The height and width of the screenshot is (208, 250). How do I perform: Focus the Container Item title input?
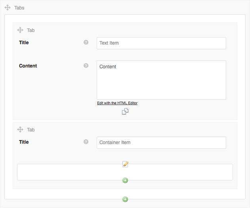(x=161, y=142)
